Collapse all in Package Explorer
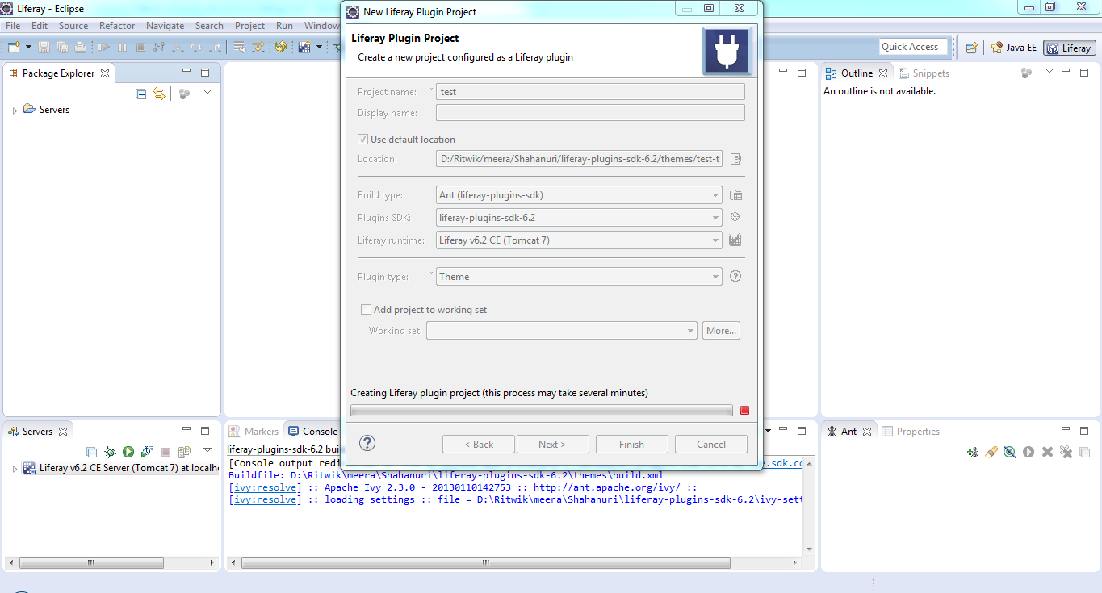This screenshot has width=1102, height=593. (x=141, y=94)
